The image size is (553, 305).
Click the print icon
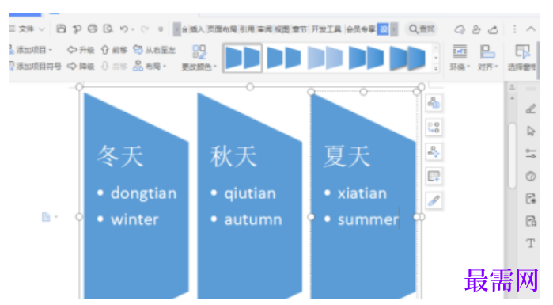click(x=93, y=29)
